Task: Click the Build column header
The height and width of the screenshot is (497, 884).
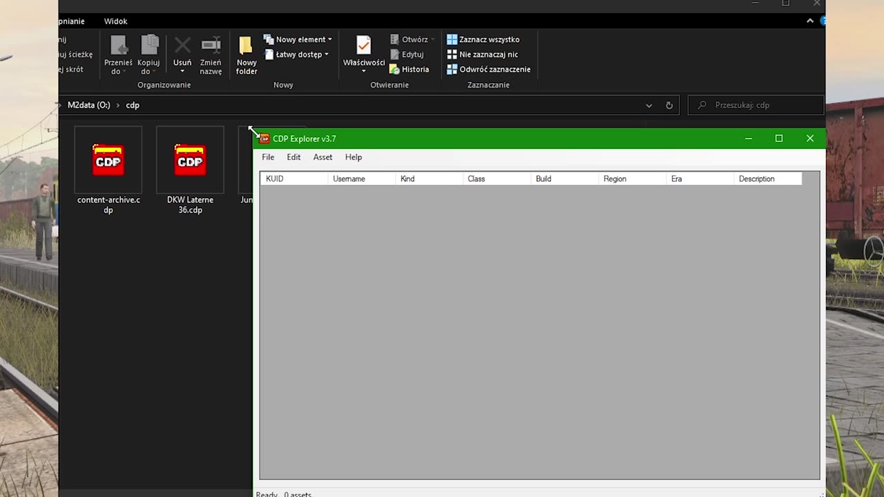Action: (565, 179)
